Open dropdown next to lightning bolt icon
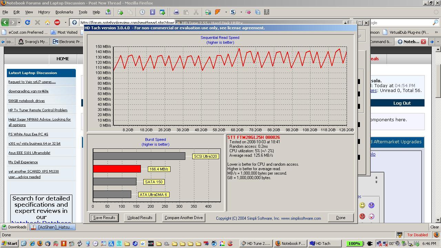This screenshot has height=248, width=441. click(226, 12)
